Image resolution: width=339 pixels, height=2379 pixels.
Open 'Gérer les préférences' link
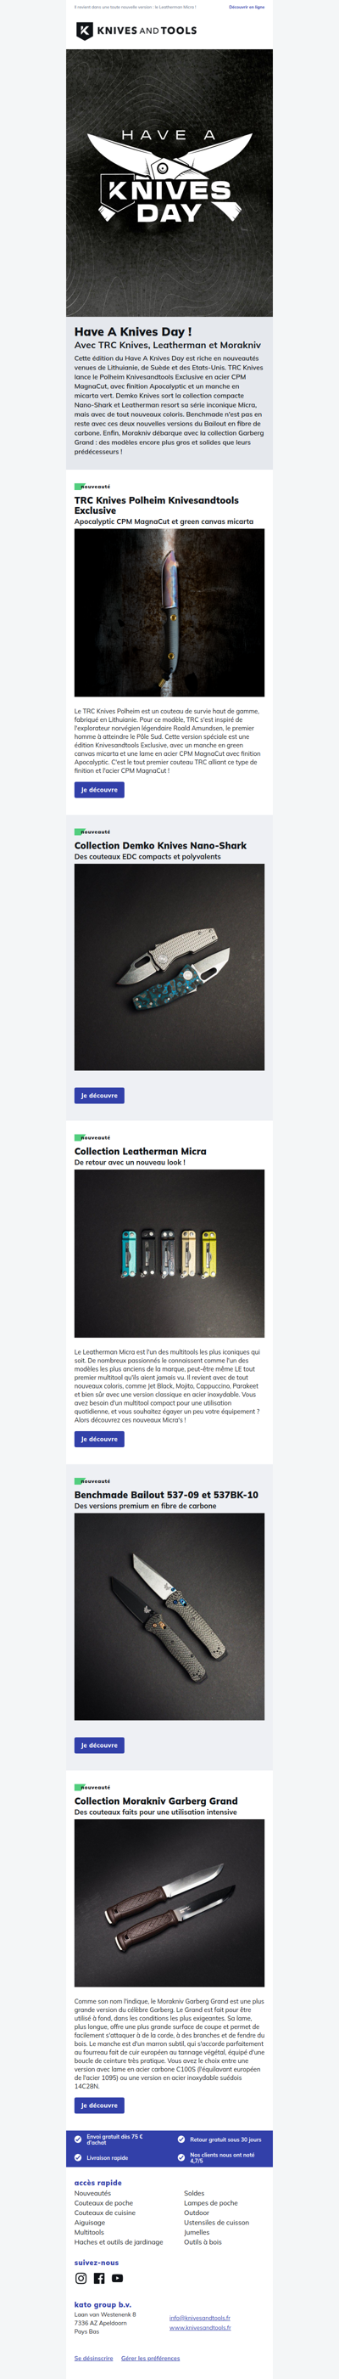[150, 2358]
